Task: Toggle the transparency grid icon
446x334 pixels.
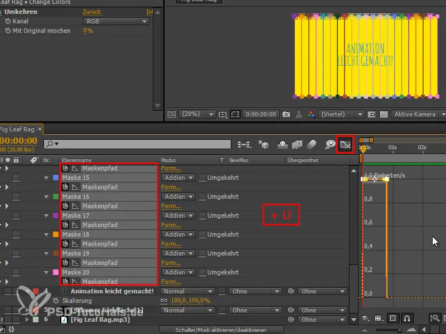Action: click(x=384, y=114)
